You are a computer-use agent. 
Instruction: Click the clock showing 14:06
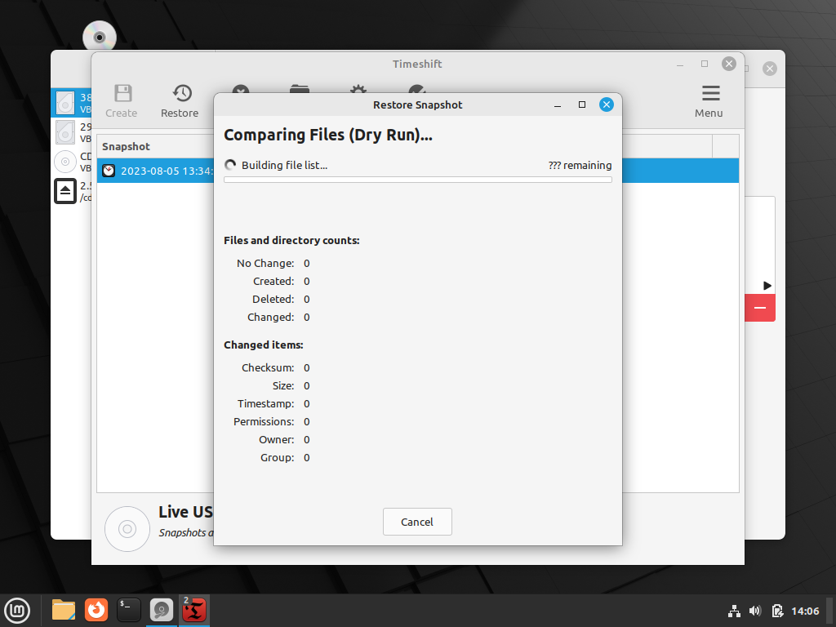click(805, 611)
